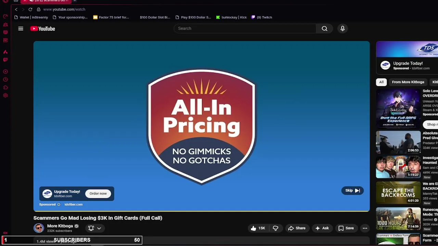Click the browser address bar URL
This screenshot has width=438, height=246.
(64, 9)
